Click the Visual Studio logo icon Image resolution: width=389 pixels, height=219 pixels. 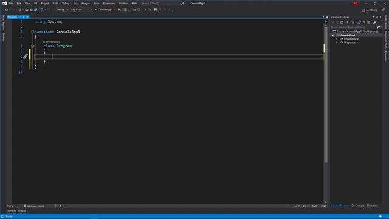point(4,4)
